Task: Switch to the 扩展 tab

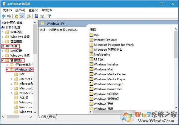Action: pos(43,117)
